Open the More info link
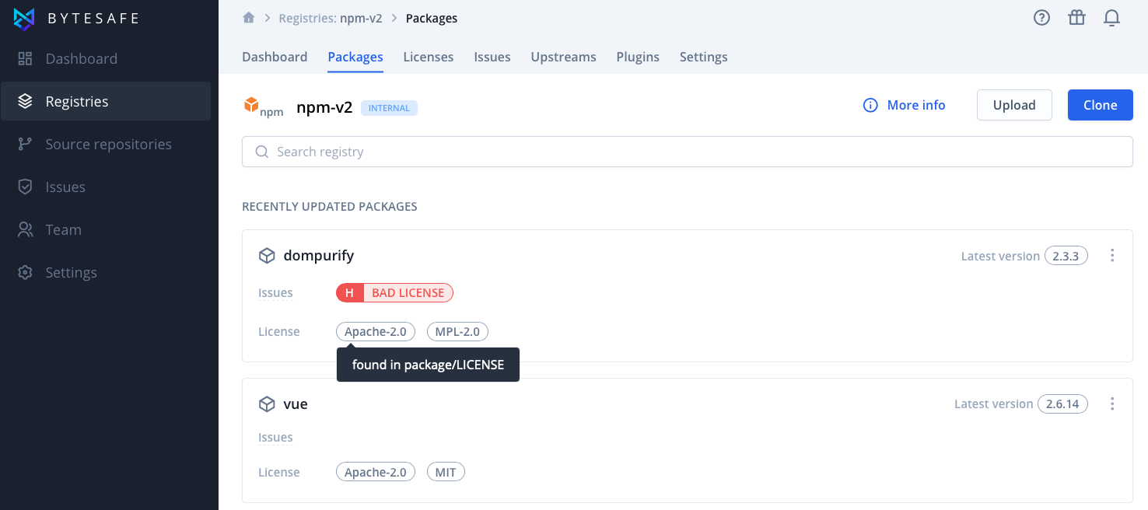1148x510 pixels. click(x=916, y=105)
